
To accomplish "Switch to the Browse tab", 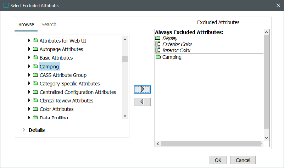I will pyautogui.click(x=26, y=24).
